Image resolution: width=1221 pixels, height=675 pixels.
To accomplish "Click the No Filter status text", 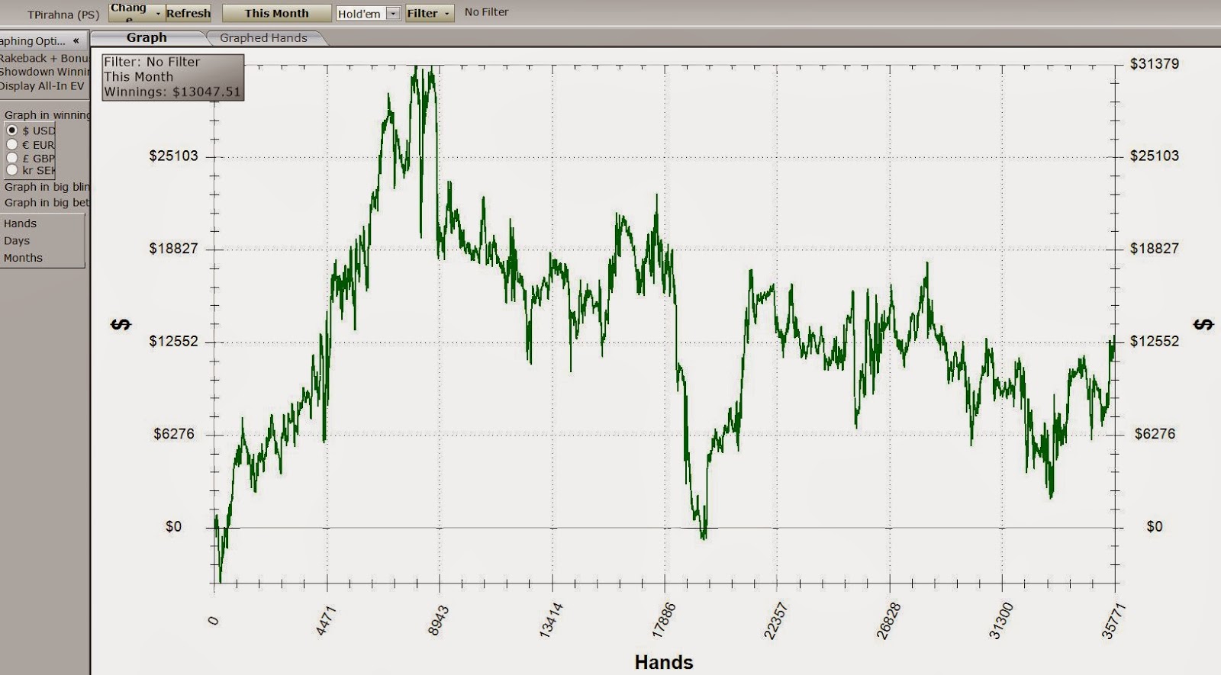I will pyautogui.click(x=486, y=12).
